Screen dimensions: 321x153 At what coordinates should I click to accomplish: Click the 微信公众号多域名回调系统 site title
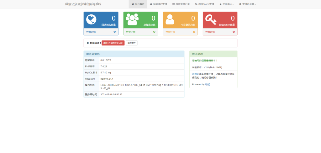pyautogui.click(x=83, y=4)
